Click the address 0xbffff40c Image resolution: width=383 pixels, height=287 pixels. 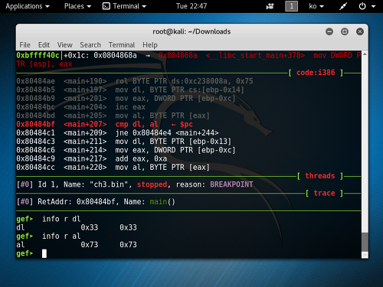pos(38,55)
